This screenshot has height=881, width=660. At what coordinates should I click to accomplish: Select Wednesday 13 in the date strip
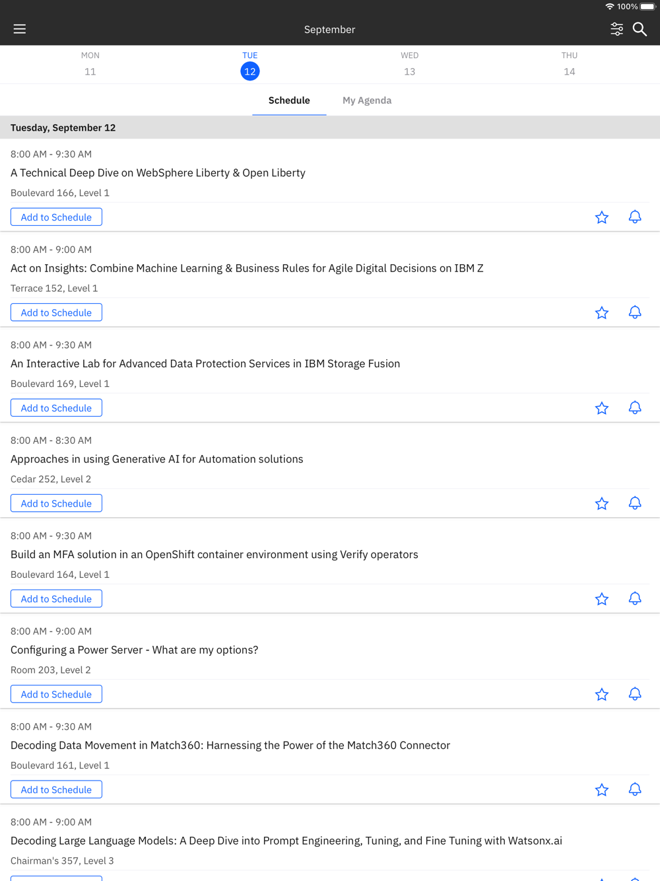click(409, 65)
